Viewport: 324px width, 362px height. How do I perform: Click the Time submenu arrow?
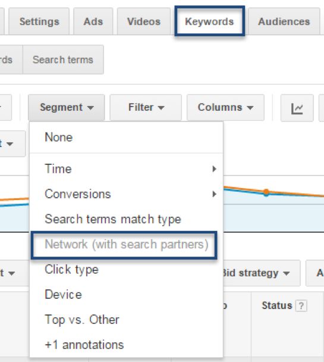pyautogui.click(x=214, y=169)
